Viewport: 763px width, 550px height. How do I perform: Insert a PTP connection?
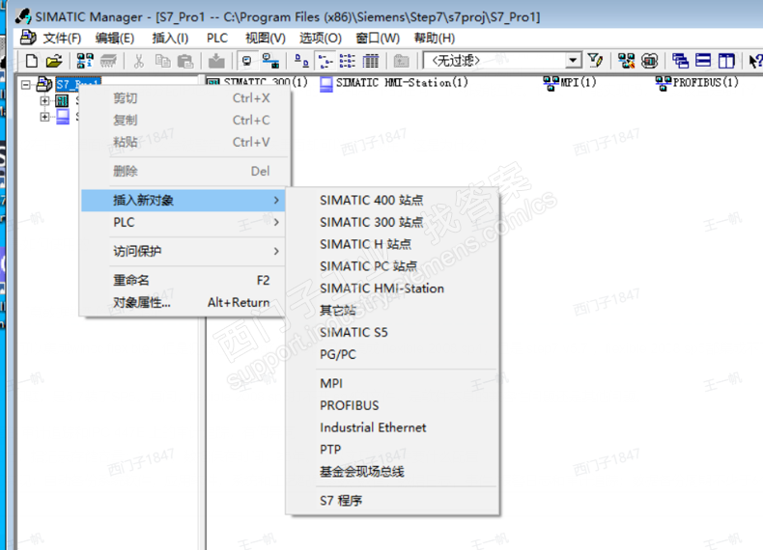393,450
